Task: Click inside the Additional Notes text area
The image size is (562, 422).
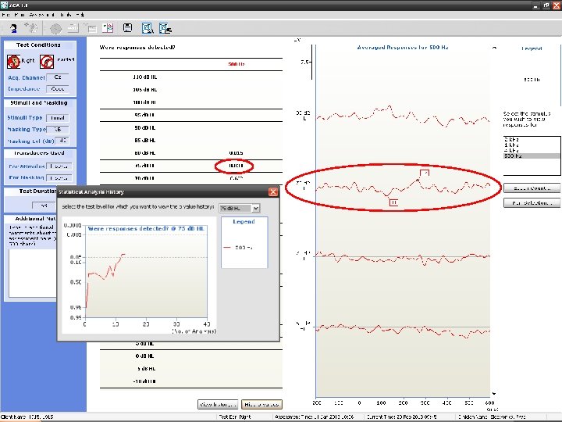Action: coord(32,273)
